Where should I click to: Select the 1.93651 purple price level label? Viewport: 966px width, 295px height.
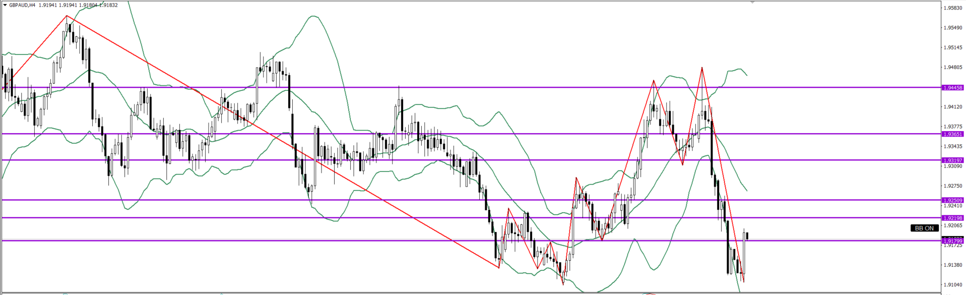952,134
